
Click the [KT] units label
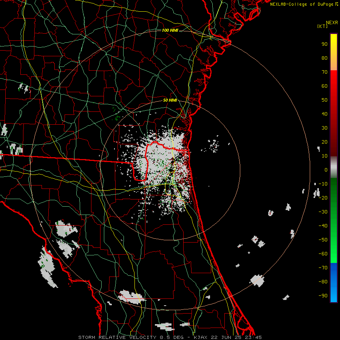tap(322, 26)
